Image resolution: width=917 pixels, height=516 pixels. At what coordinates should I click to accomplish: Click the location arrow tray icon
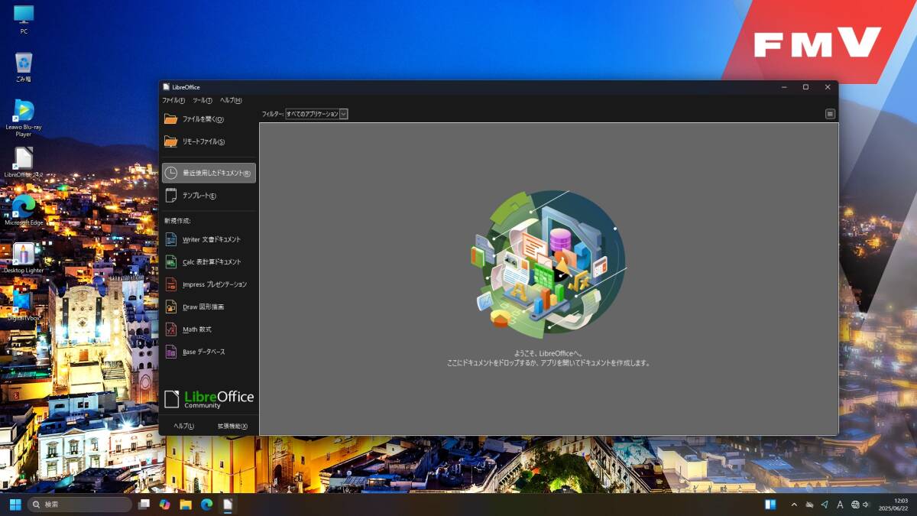point(825,505)
